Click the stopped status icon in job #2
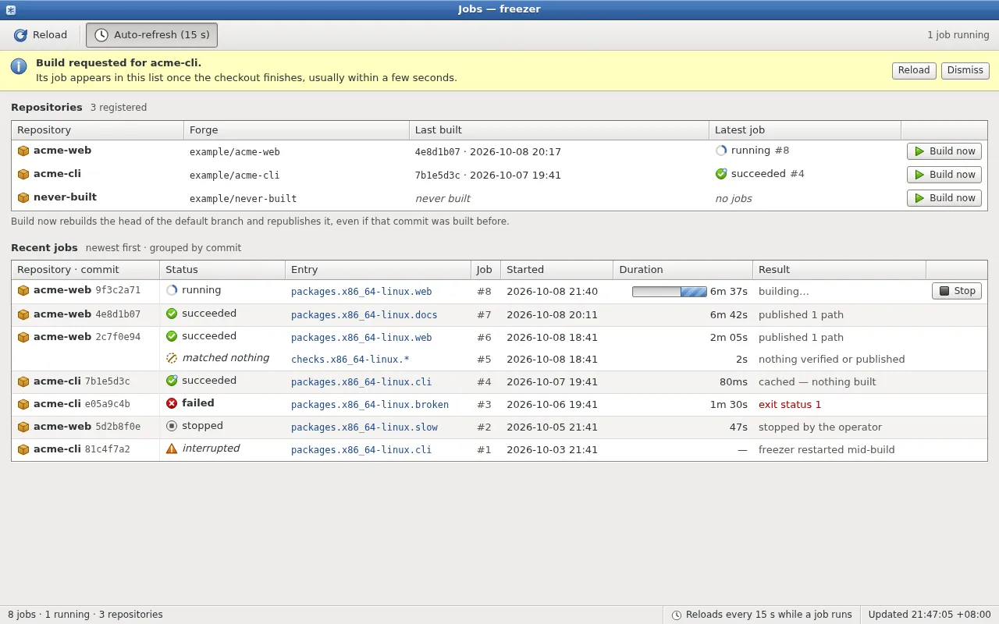This screenshot has width=999, height=624. pyautogui.click(x=172, y=426)
